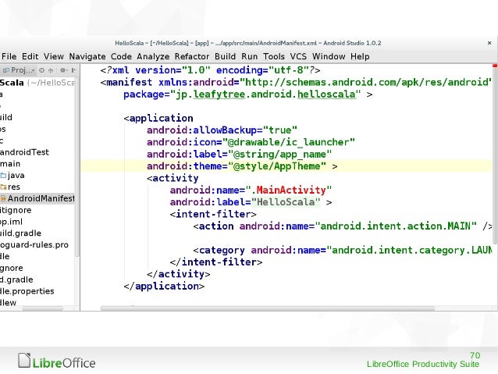Open the Help menu
This screenshot has height=374, width=498.
pos(360,56)
